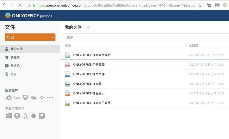
Task: Connect a Box account
Action: pos(17,98)
